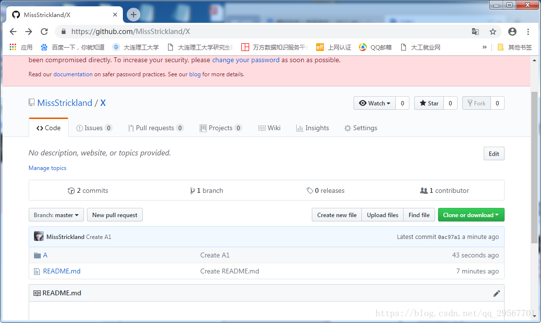This screenshot has width=541, height=323.
Task: Click the Create new file button
Action: pos(337,215)
